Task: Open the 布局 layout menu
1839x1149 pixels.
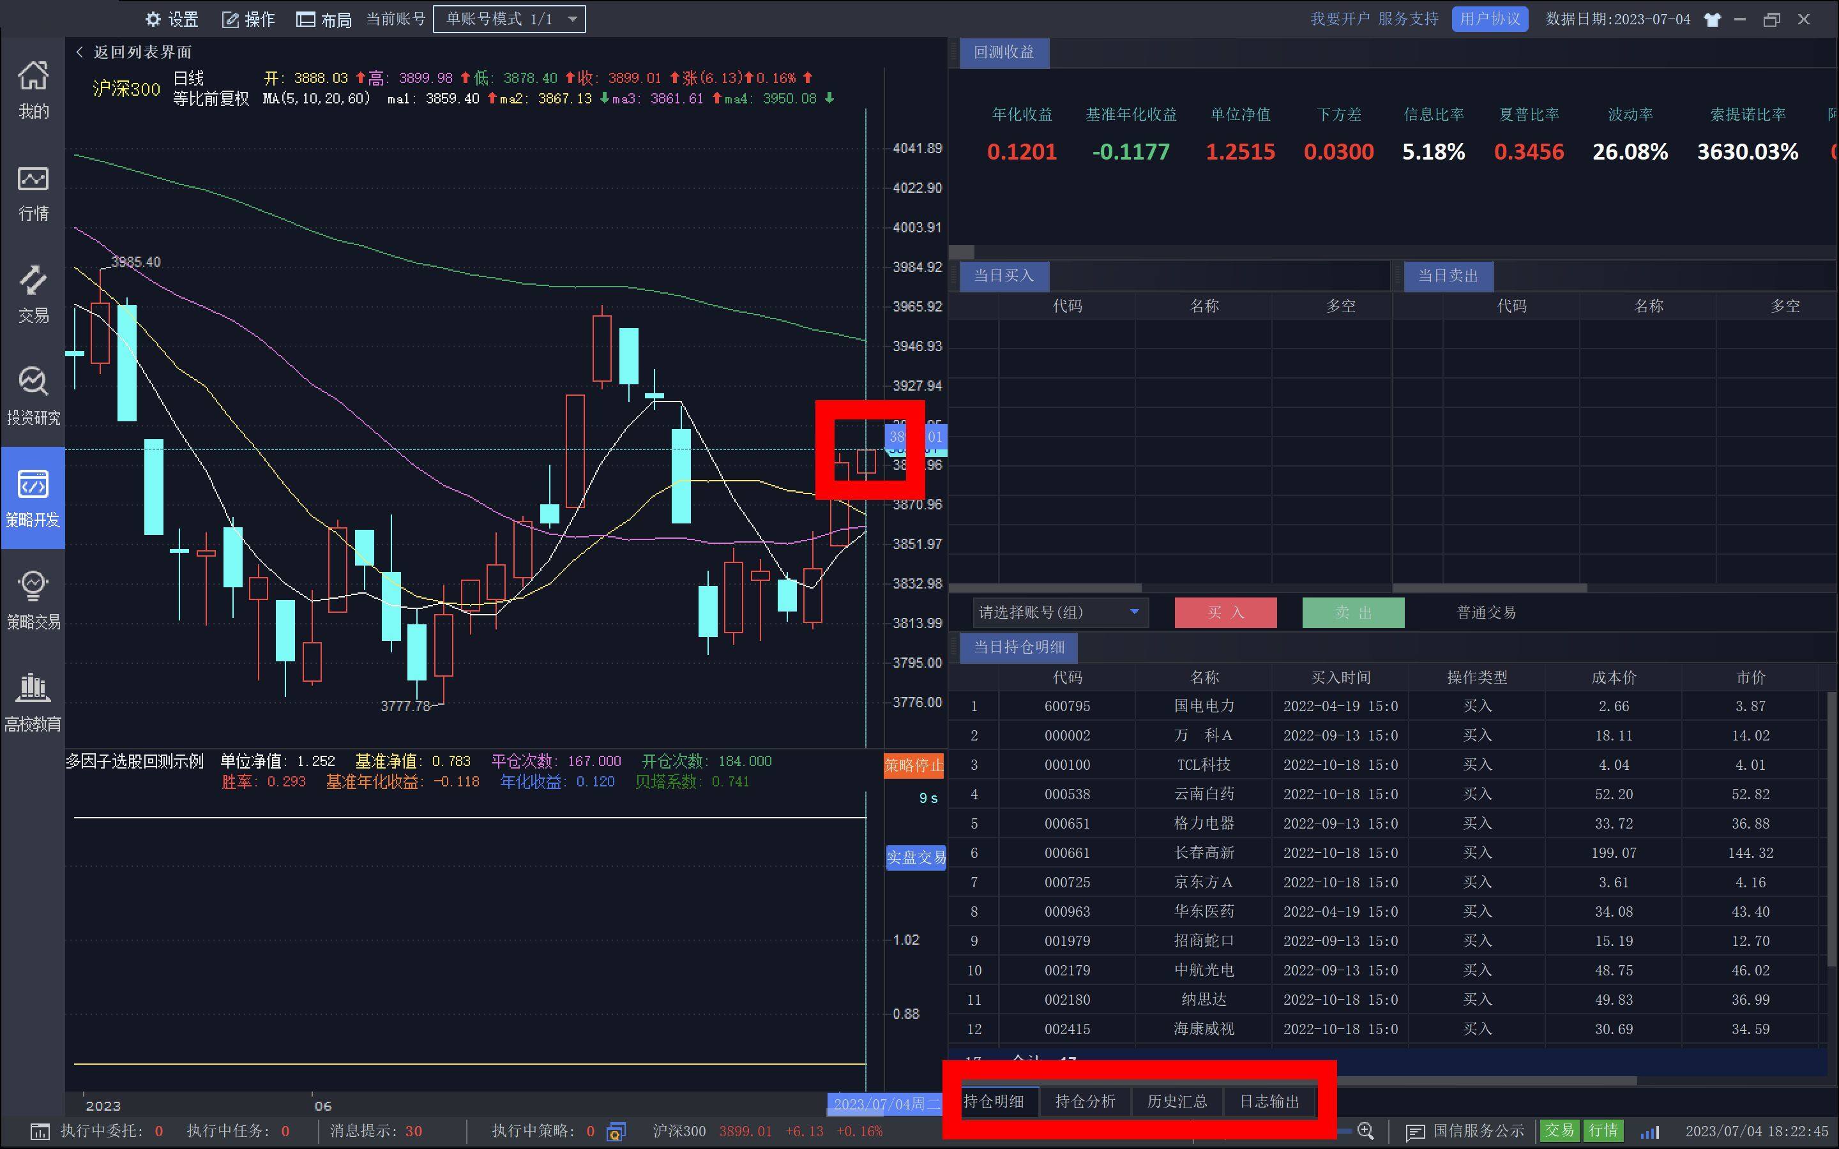Action: pyautogui.click(x=324, y=19)
